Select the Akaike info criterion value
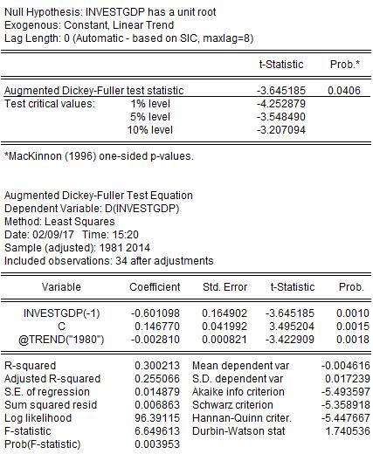 click(346, 392)
